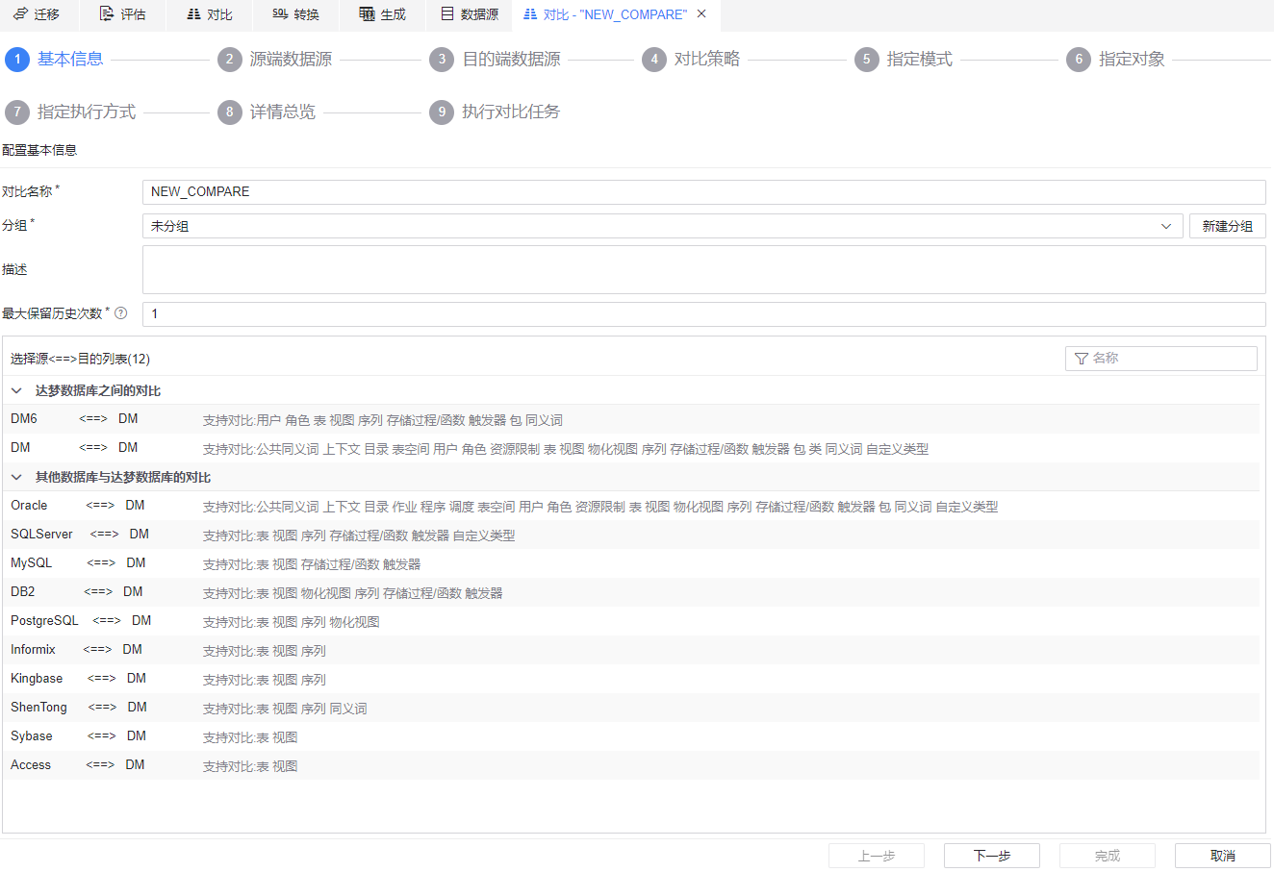Select the PostgreSQL <==> DM row
The image size is (1274, 872).
(x=631, y=621)
